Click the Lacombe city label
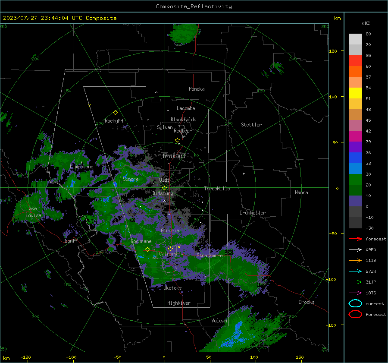Screen dimensions: 388x363 coord(186,108)
